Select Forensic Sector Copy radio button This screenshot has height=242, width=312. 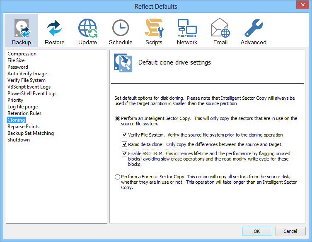tap(117, 177)
